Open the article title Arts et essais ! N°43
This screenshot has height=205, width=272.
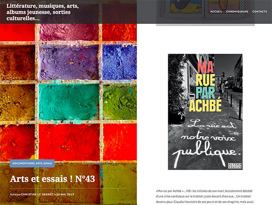(x=53, y=179)
